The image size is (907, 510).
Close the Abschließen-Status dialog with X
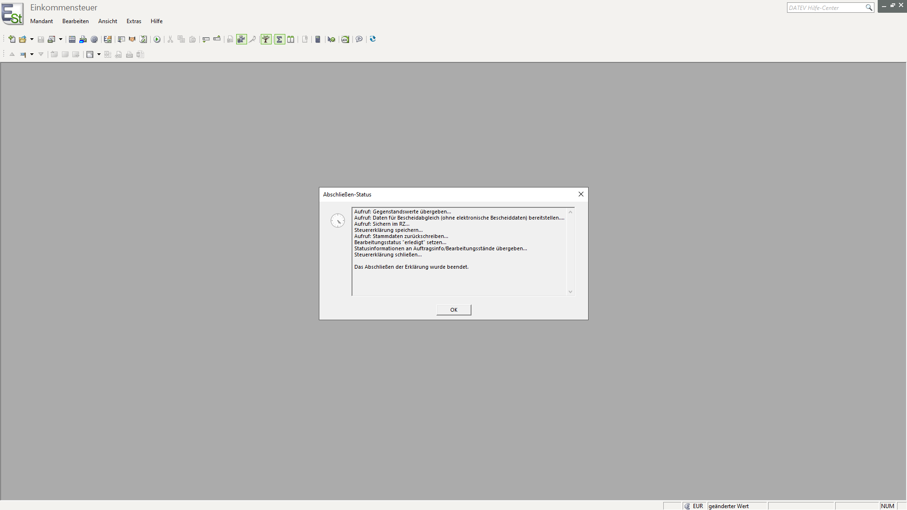(x=581, y=194)
